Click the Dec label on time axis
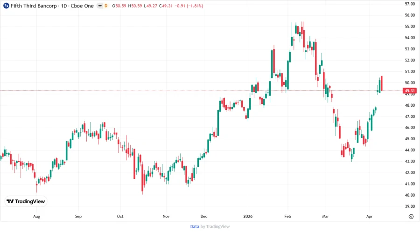The image size is (420, 232). pos(204,216)
